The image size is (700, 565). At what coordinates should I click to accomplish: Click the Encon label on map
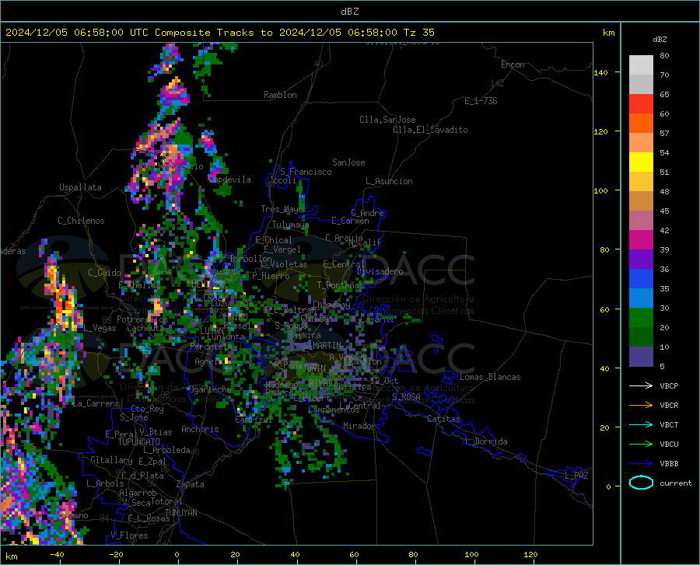(x=513, y=65)
